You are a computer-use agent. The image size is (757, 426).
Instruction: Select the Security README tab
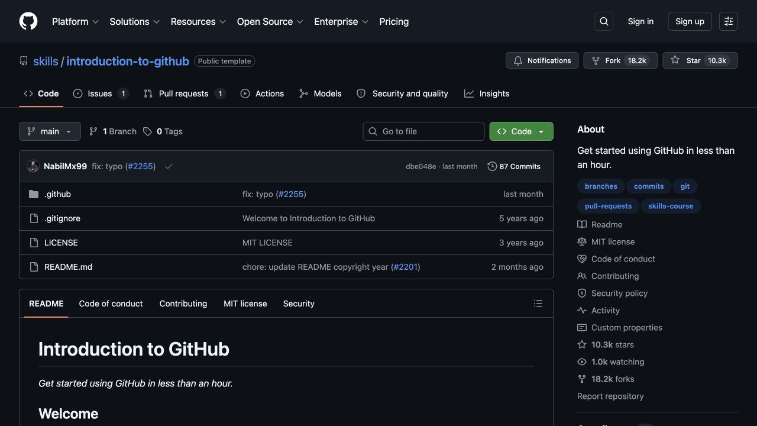(x=299, y=304)
